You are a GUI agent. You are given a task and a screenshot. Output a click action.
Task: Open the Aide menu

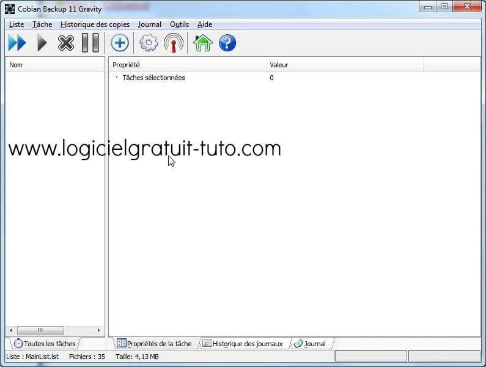coord(205,24)
